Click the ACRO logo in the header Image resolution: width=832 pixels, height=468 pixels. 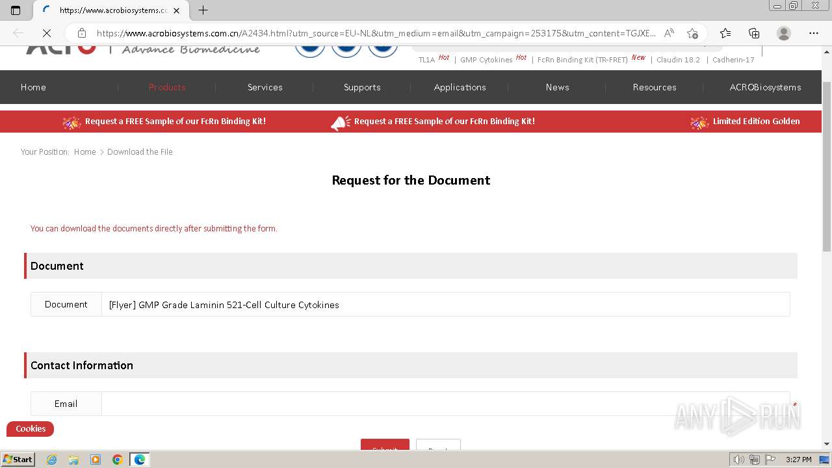61,49
